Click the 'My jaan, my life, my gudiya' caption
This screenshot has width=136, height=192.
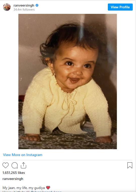[24, 188]
